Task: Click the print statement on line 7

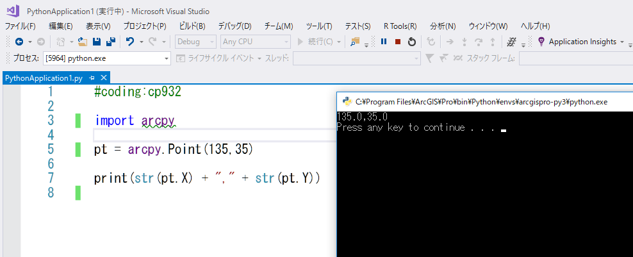Action: (x=207, y=178)
